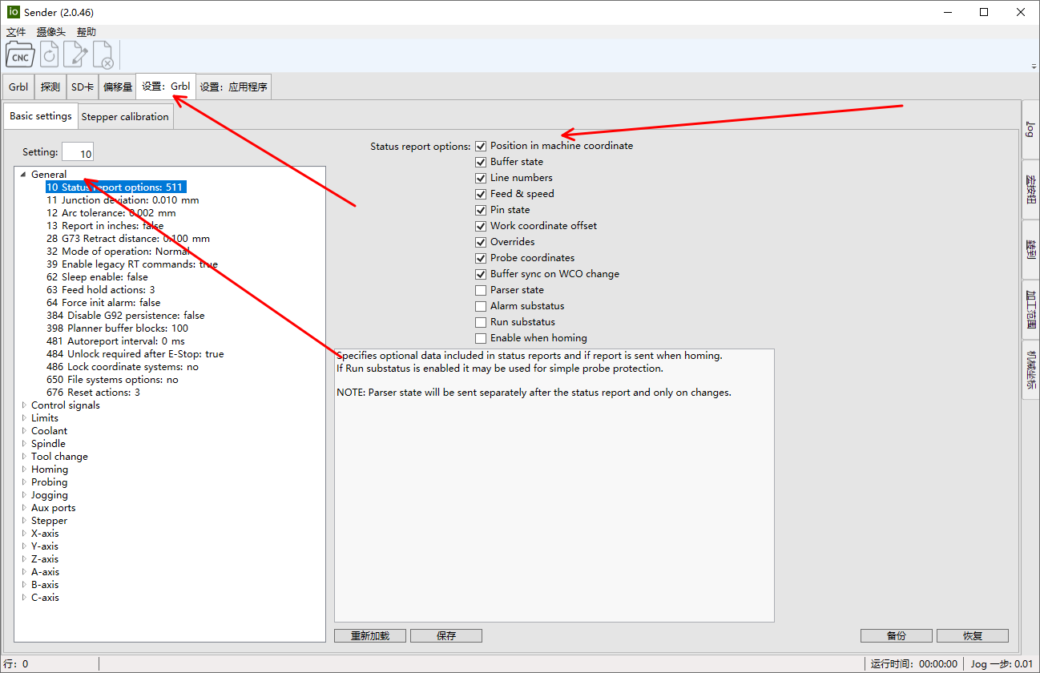
Task: Expand the Homing settings group
Action: [x=24, y=469]
